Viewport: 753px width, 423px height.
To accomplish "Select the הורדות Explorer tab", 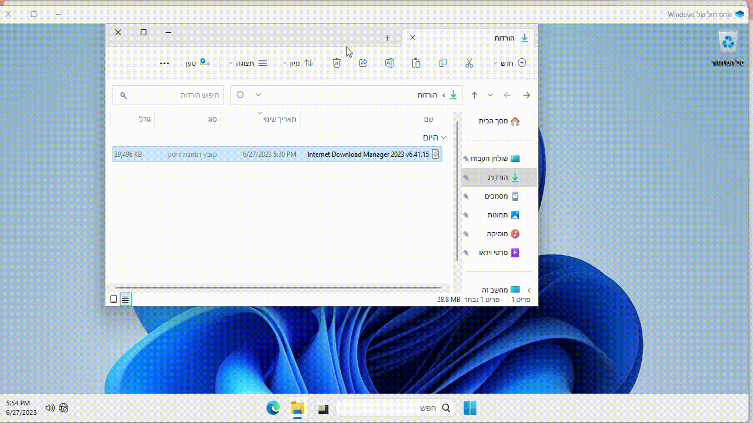I will pos(469,38).
